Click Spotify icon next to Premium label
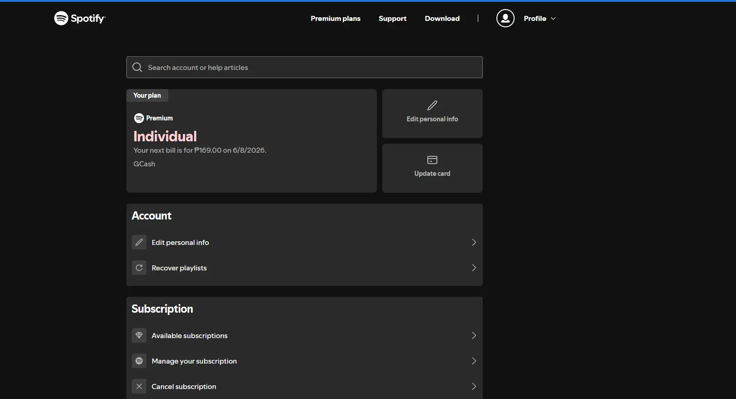This screenshot has width=736, height=399. pyautogui.click(x=139, y=118)
